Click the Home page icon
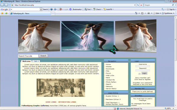 click(x=136, y=13)
